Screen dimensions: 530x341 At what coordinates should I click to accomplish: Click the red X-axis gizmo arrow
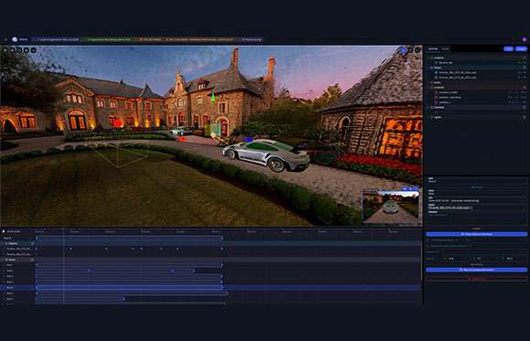coord(182,139)
